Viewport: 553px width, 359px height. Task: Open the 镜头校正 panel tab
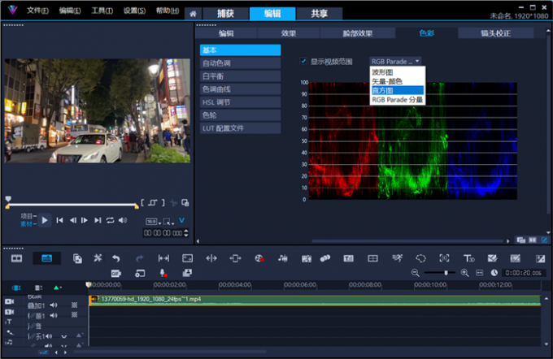pyautogui.click(x=495, y=33)
